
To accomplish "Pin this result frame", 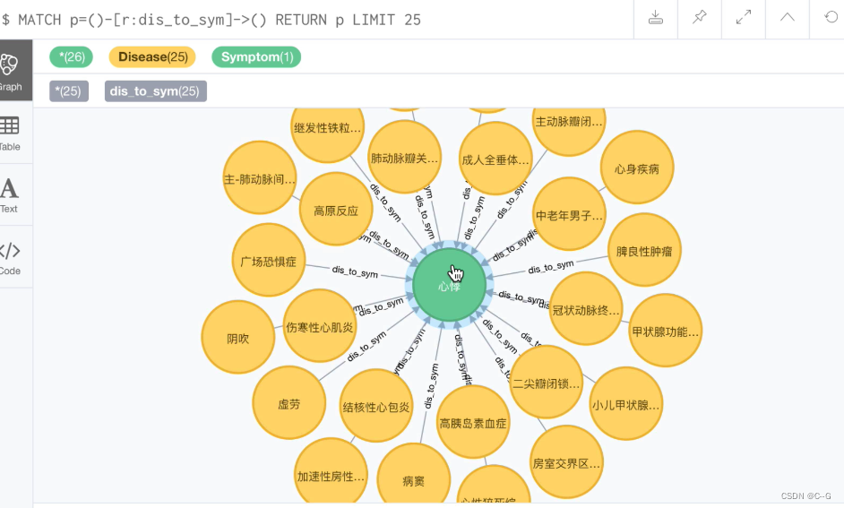I will click(699, 18).
